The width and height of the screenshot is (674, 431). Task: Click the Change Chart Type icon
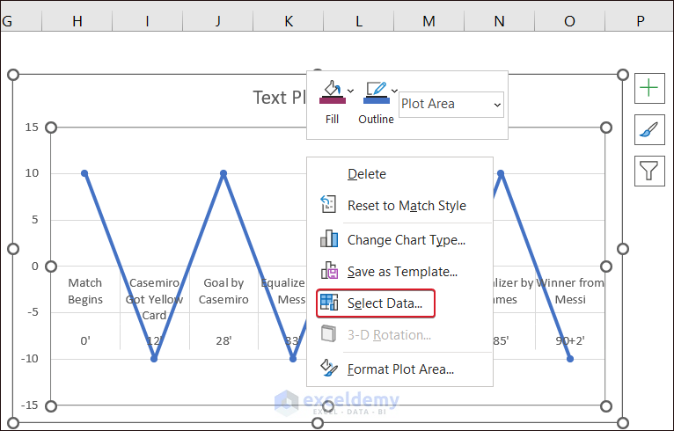click(329, 239)
